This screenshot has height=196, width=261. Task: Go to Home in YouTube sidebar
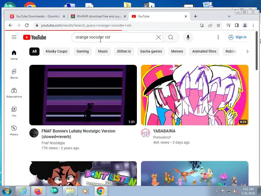click(14, 55)
